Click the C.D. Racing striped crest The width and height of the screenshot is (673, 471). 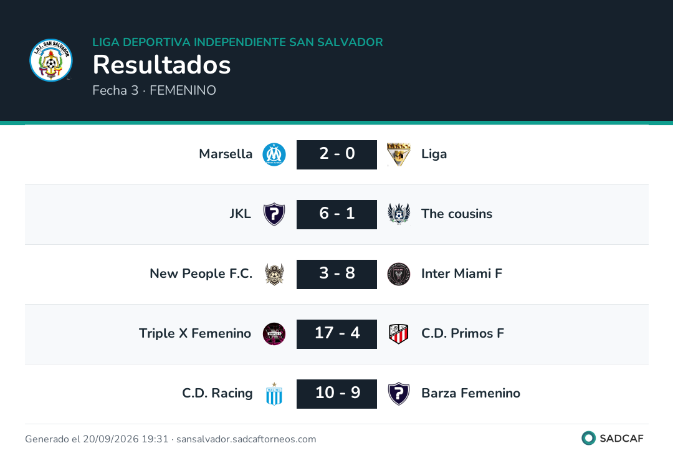[274, 394]
